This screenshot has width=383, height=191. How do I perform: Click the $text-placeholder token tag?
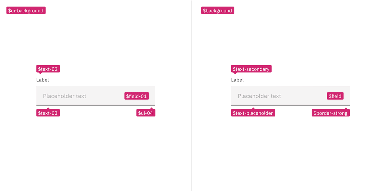coord(253,113)
